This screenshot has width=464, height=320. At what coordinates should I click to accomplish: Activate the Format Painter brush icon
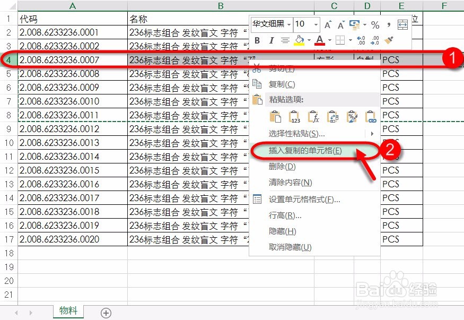388,40
